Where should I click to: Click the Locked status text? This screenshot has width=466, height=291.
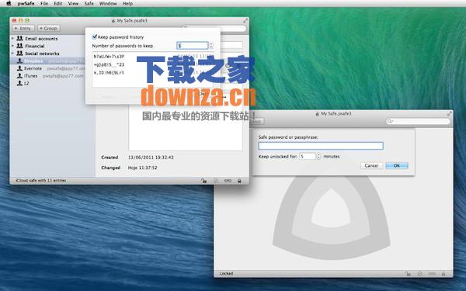(227, 273)
